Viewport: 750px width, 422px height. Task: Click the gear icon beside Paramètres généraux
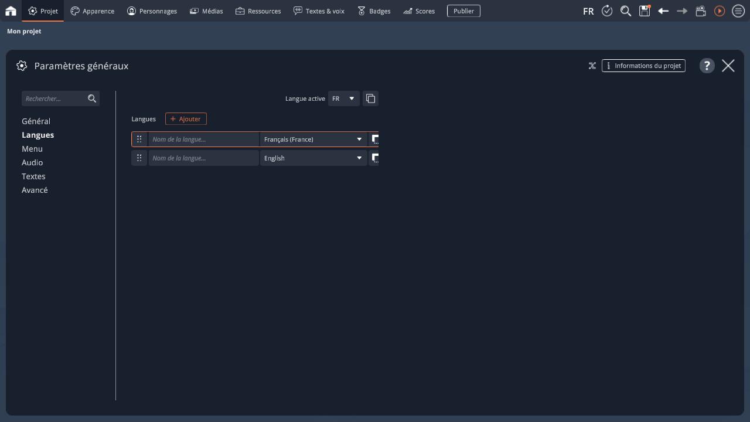coord(22,66)
